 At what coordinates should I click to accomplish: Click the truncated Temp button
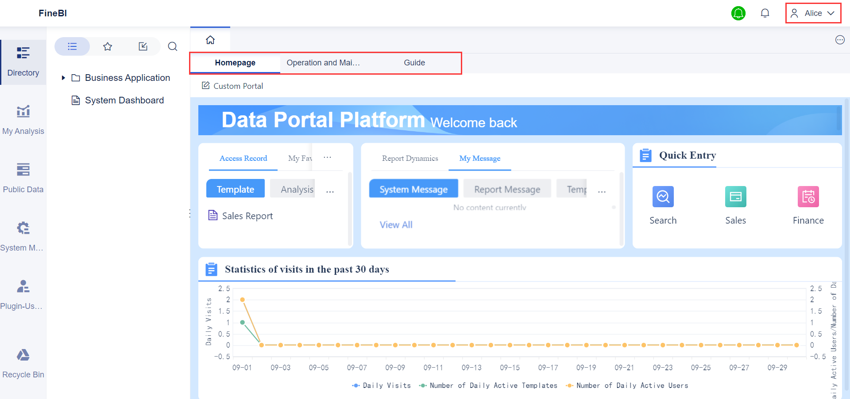[572, 189]
